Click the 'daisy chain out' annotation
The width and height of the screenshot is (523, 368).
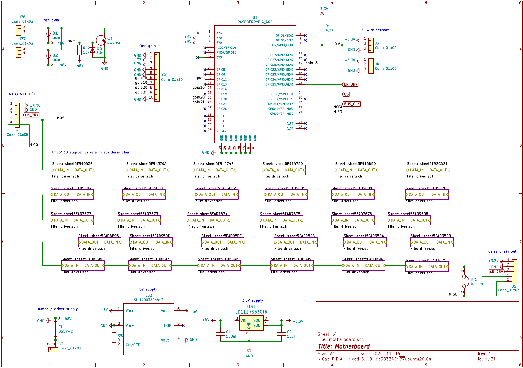tap(502, 251)
